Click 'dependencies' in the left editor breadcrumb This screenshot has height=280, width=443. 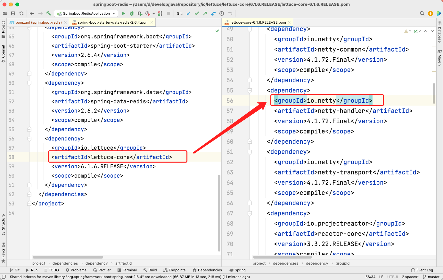pyautogui.click(x=65, y=263)
